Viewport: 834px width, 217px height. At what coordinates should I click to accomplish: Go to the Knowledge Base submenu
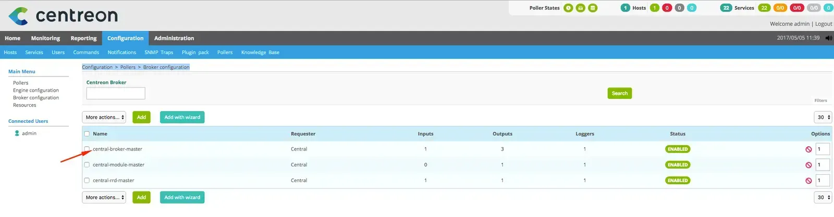pos(260,52)
